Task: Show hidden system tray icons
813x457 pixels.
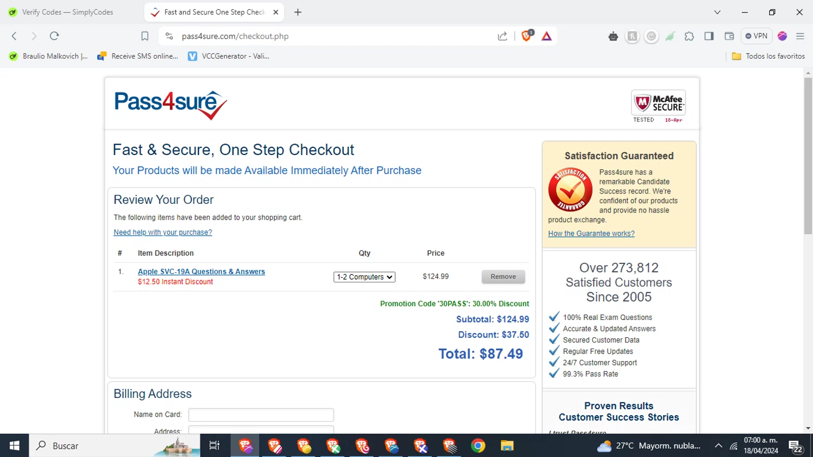Action: [718, 446]
